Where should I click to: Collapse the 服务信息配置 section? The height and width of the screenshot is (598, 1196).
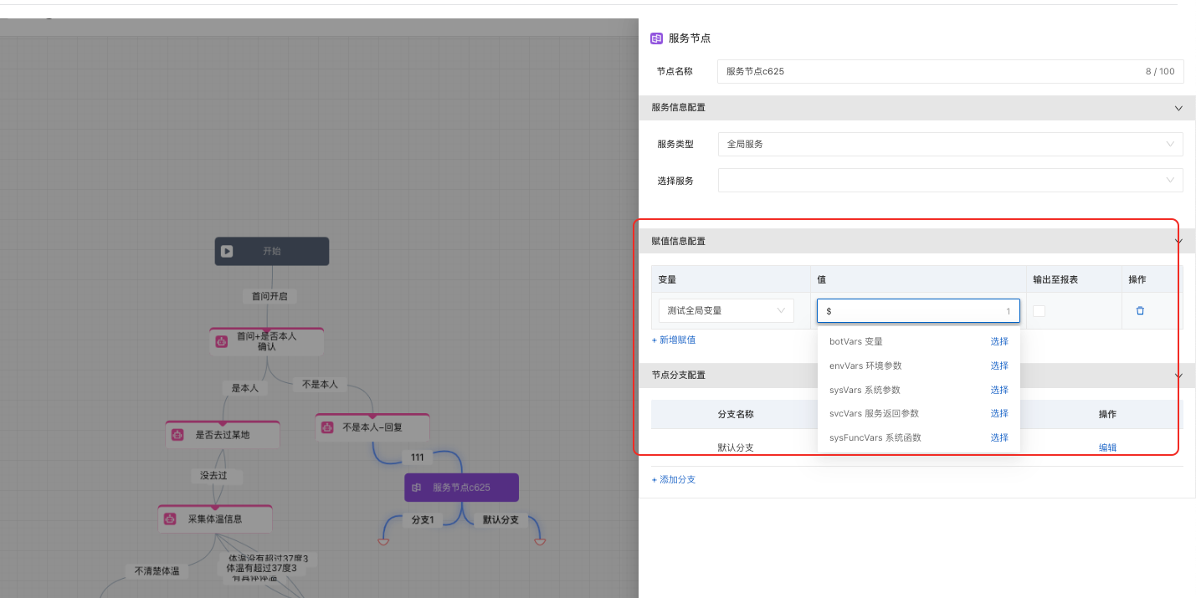pyautogui.click(x=1178, y=108)
